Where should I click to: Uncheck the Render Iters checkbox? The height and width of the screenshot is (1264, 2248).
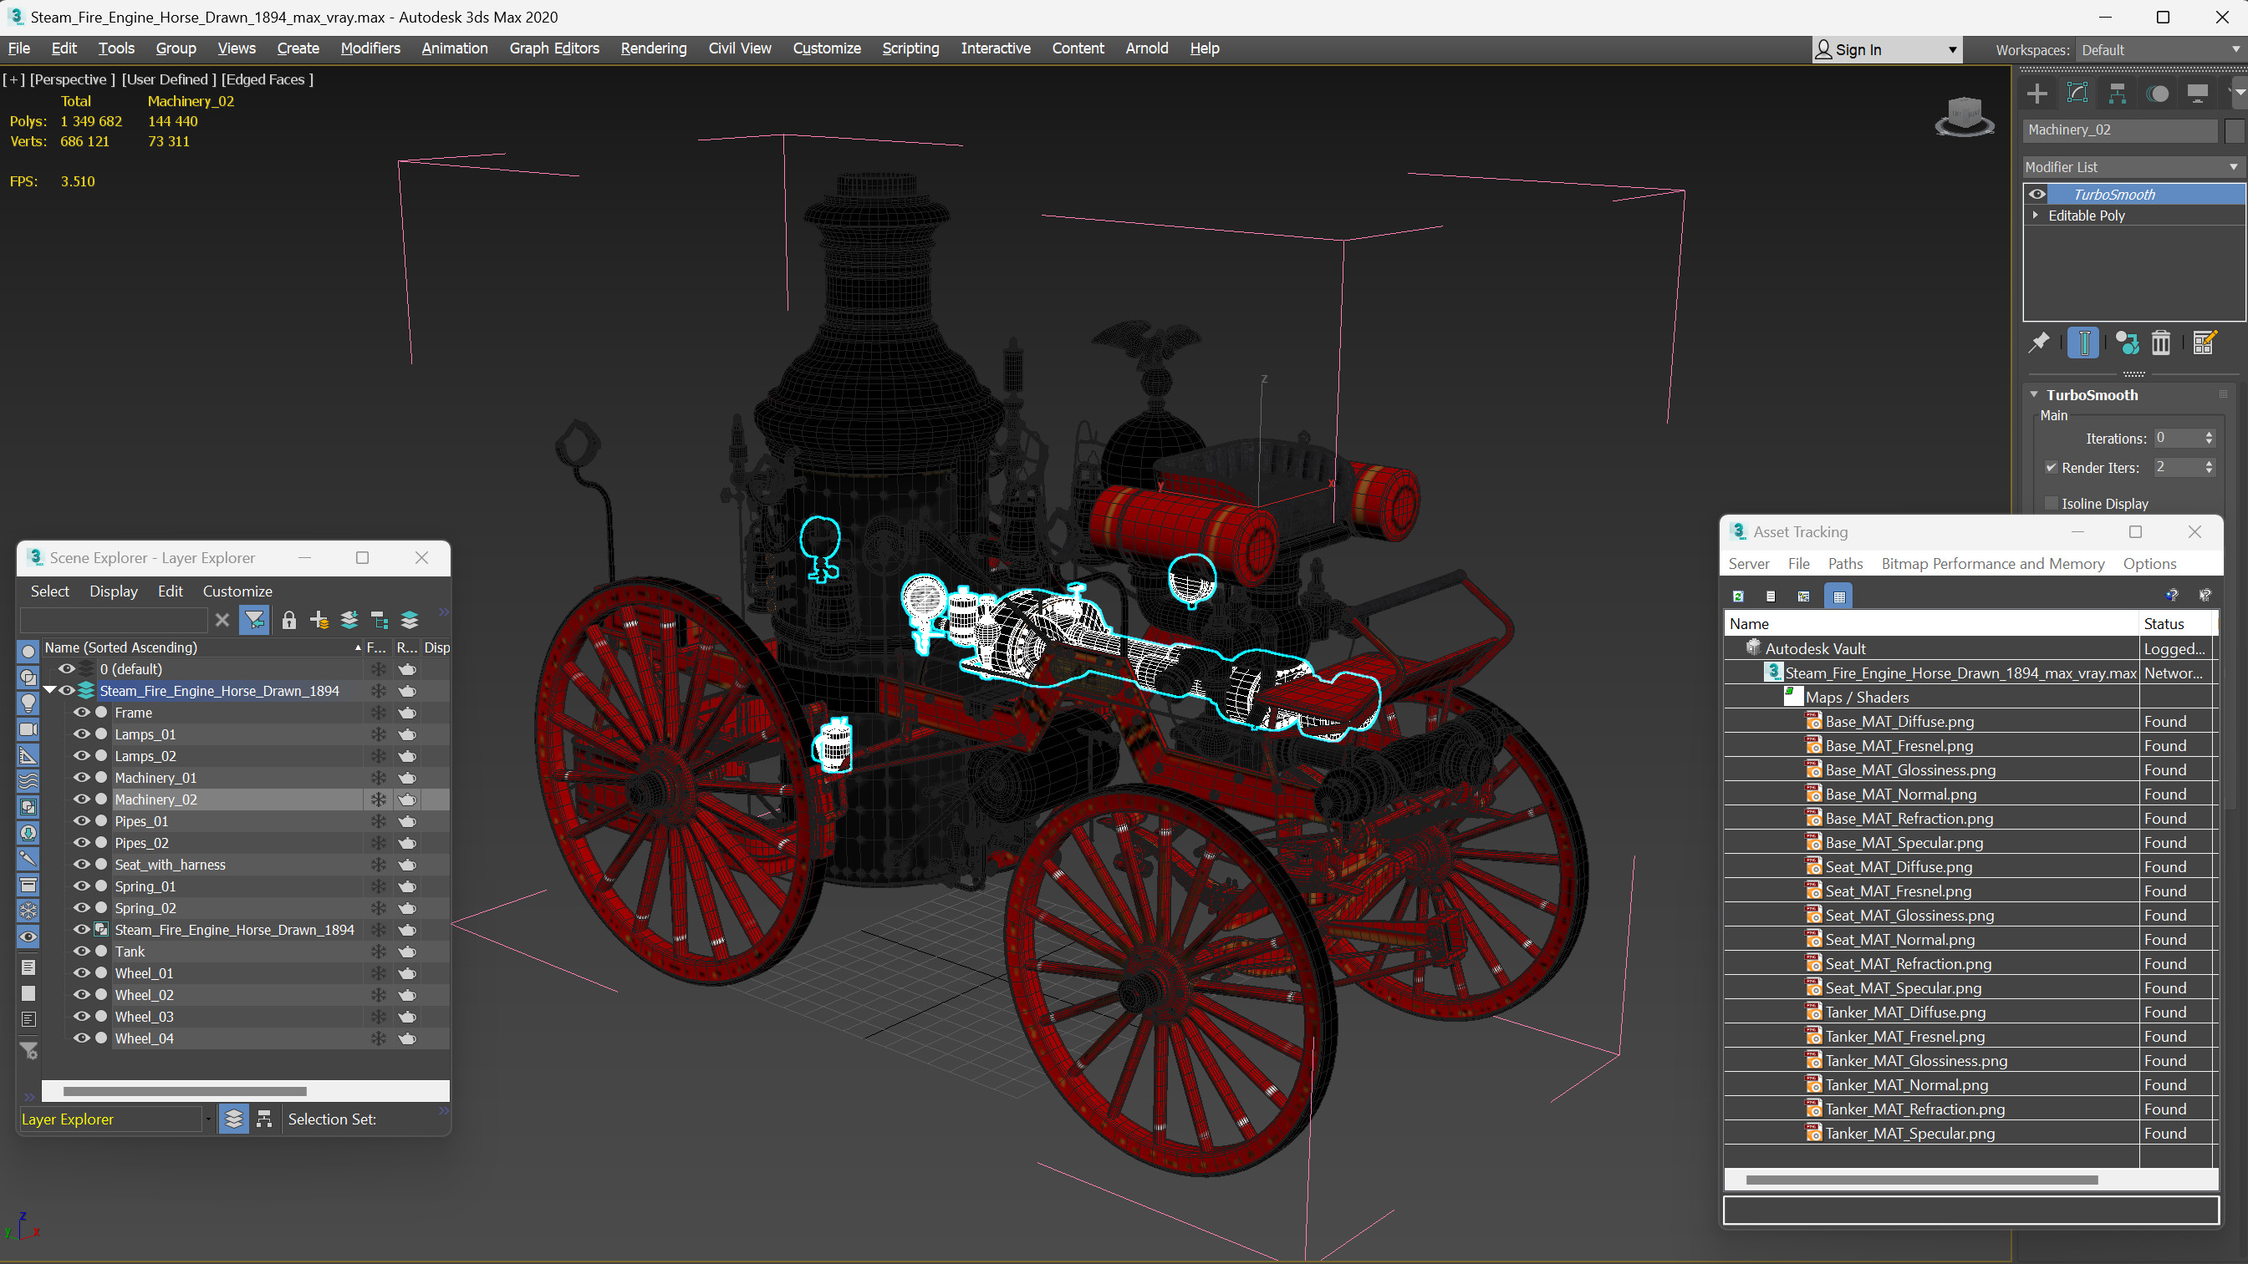click(x=2051, y=468)
